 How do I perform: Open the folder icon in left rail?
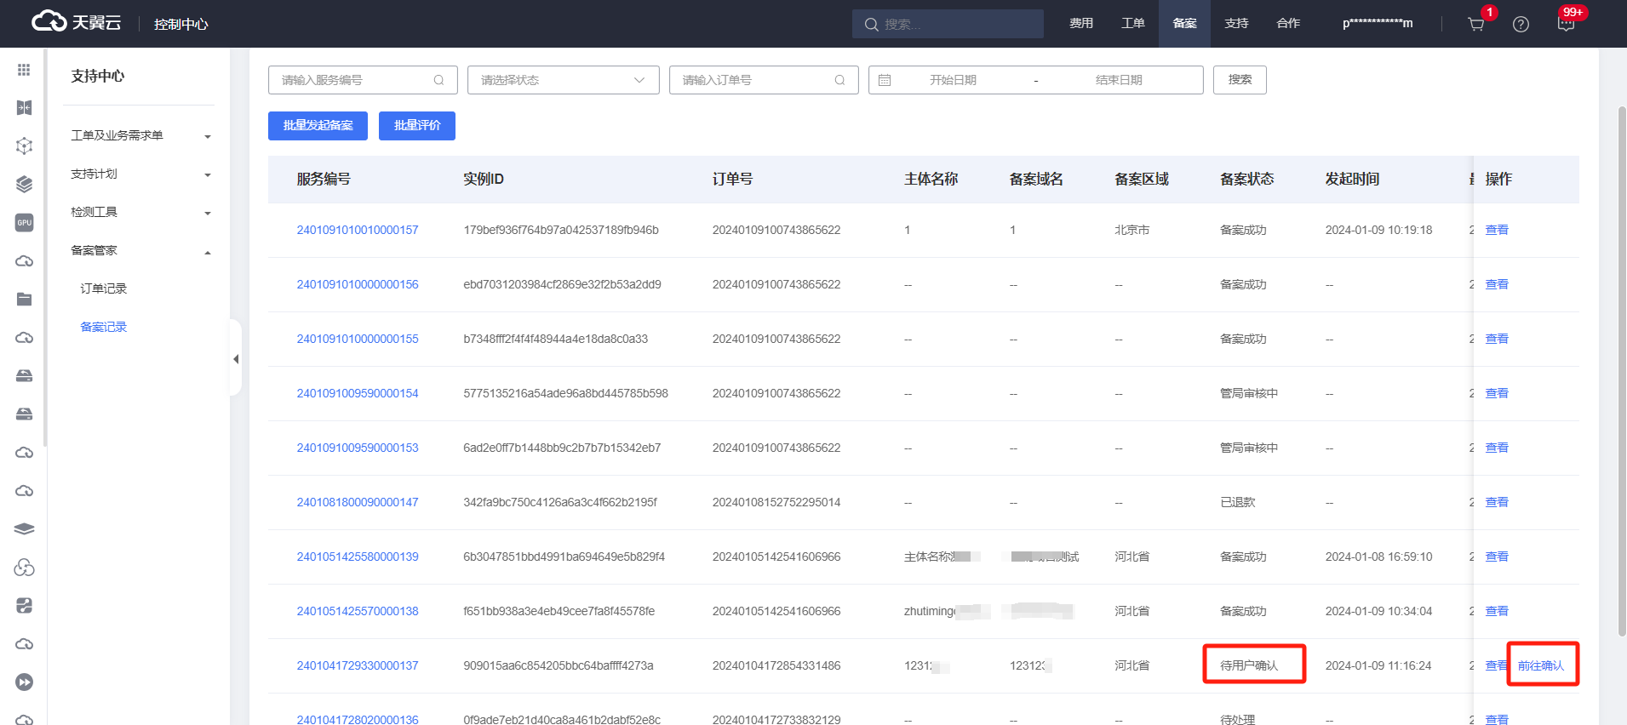[x=24, y=299]
